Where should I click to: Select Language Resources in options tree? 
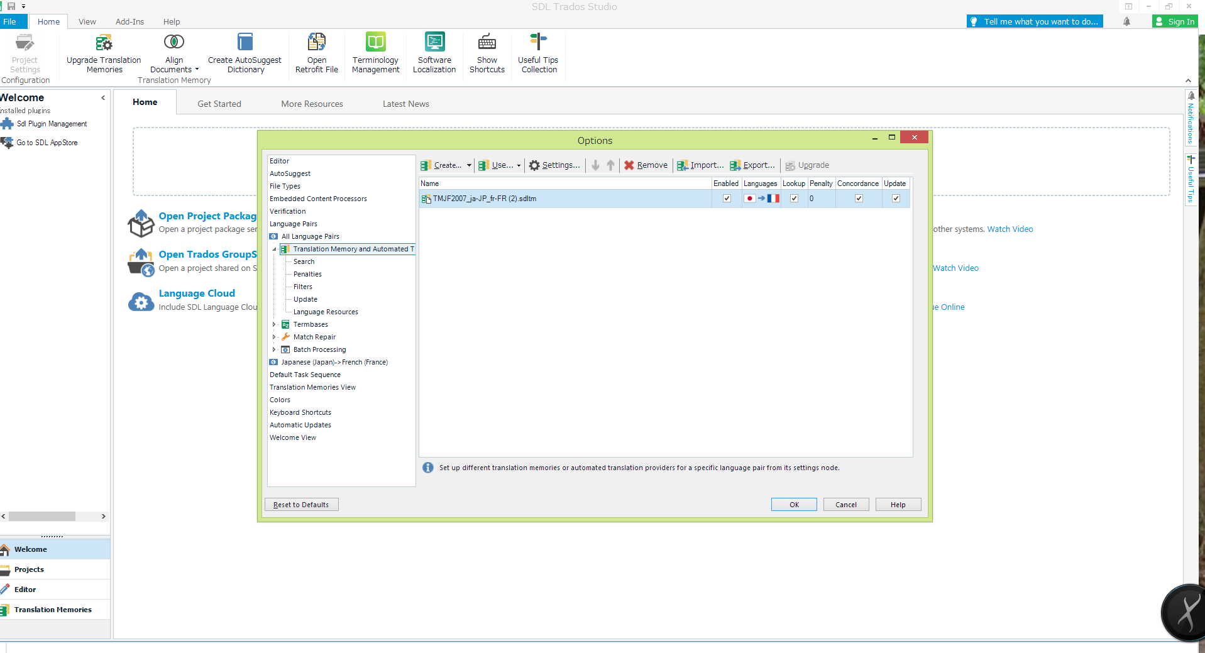pyautogui.click(x=326, y=312)
